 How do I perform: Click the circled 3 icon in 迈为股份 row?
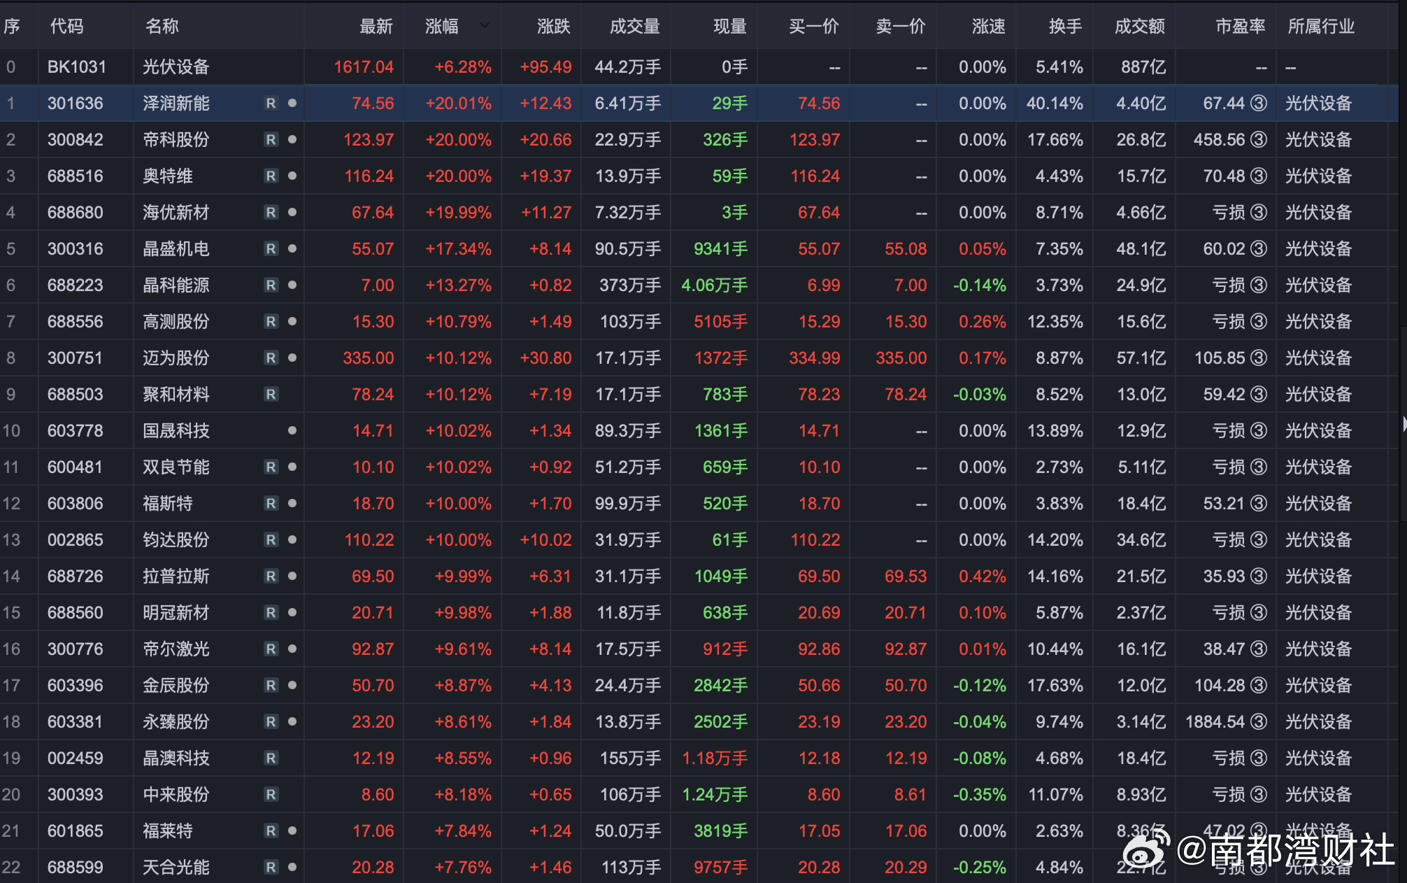1258,358
